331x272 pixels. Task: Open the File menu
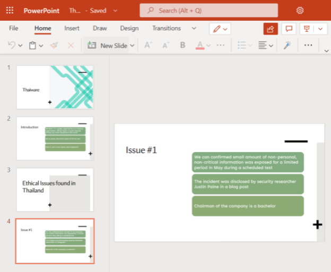13,28
